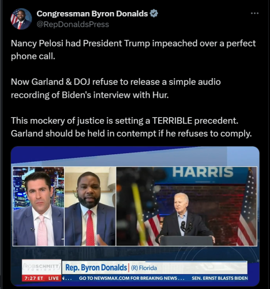This screenshot has height=289, width=270.
Task: Click the TERRIBLE precedent paragraph text
Action: click(x=131, y=127)
